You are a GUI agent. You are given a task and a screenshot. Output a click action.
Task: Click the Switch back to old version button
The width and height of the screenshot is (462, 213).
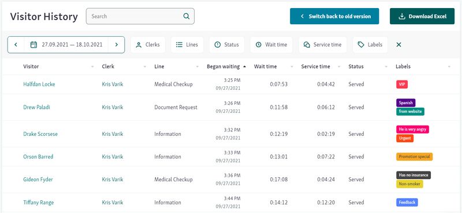tap(334, 16)
